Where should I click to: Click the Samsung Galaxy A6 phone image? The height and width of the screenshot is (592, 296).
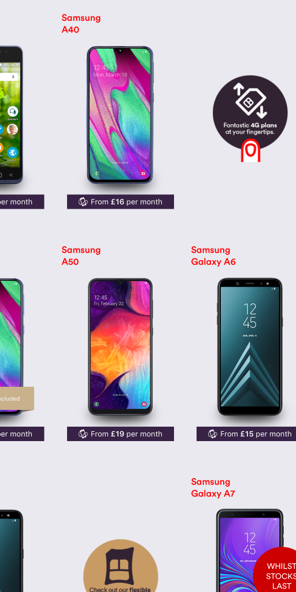coord(250,347)
